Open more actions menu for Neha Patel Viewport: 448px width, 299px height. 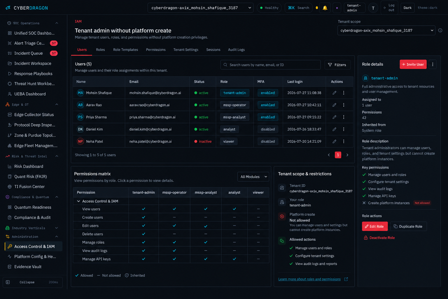(344, 141)
